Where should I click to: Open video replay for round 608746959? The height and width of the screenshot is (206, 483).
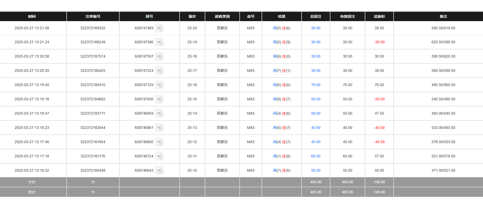[x=159, y=114]
